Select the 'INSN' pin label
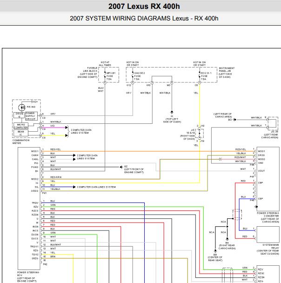 click(x=35, y=227)
